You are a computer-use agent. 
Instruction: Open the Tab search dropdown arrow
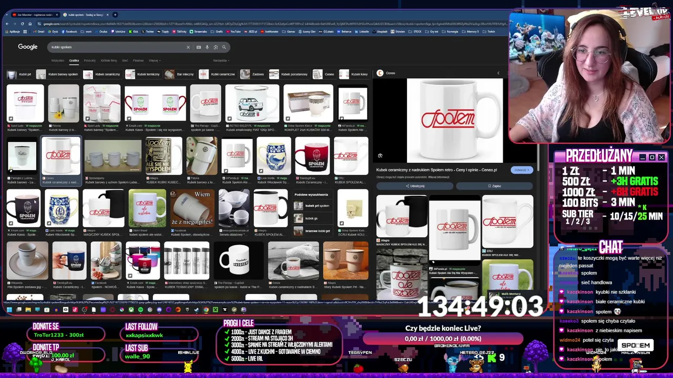click(x=7, y=15)
